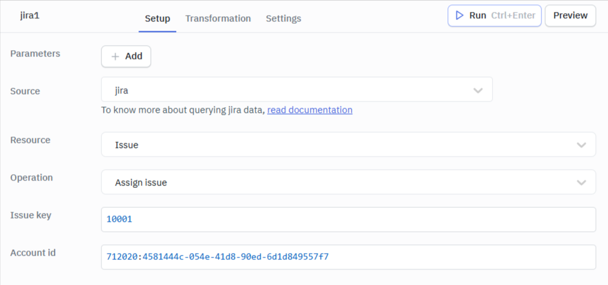608x285 pixels.
Task: Click the plus icon in Add button
Action: point(115,56)
